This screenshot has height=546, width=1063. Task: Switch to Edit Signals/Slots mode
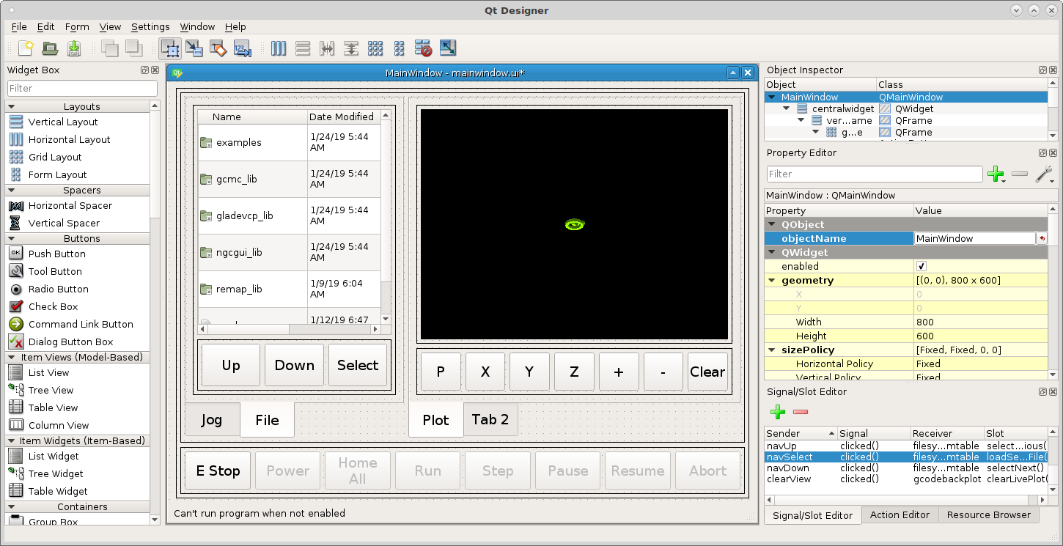pos(194,48)
